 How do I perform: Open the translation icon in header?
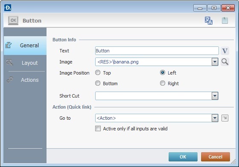(x=209, y=20)
